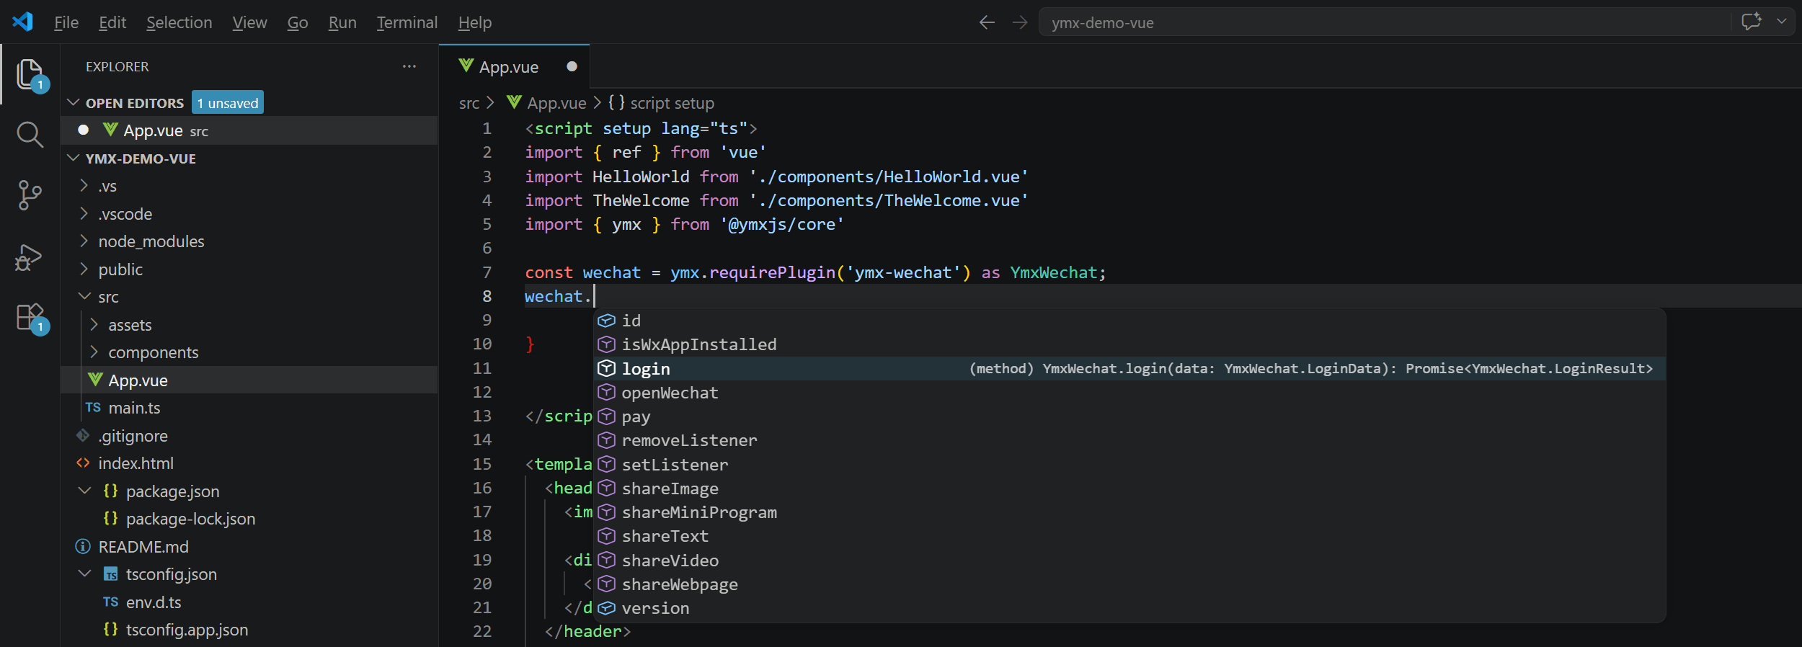The image size is (1802, 647).
Task: Select the shareWebpage suggestion
Action: tap(1129, 584)
